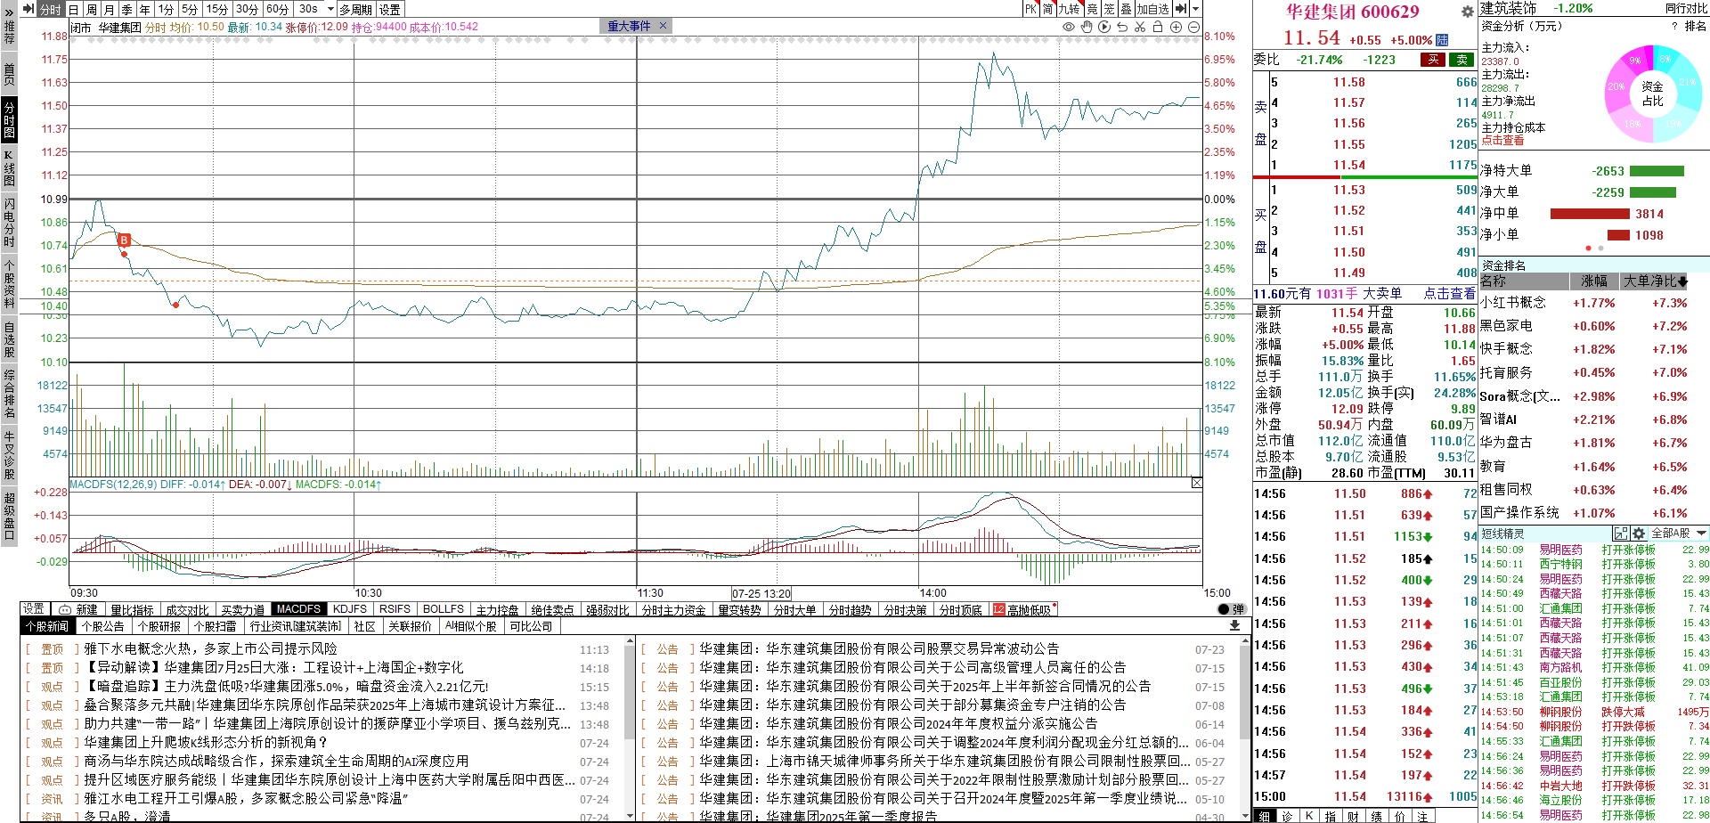Click news list scrollbar up arrow
This screenshot has height=823, width=1710.
630,640
